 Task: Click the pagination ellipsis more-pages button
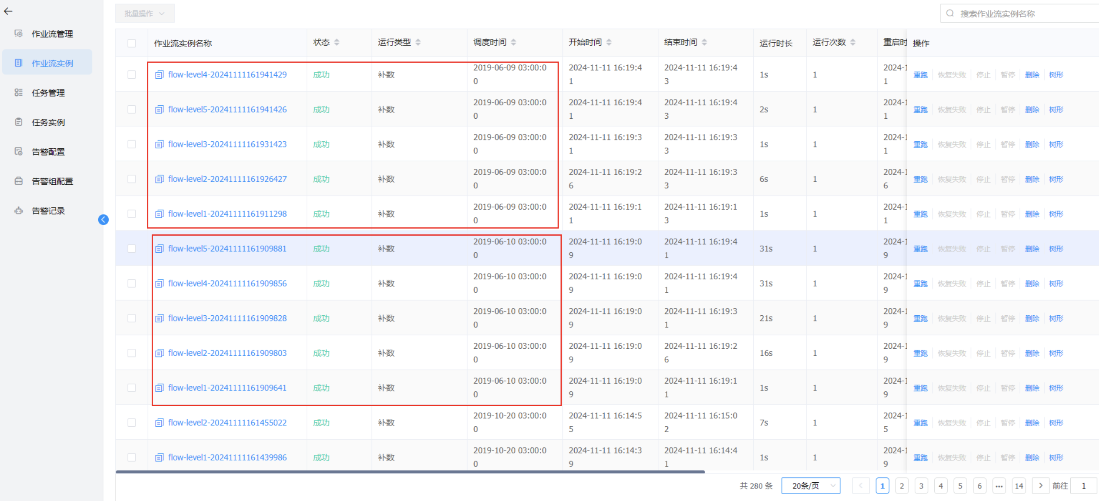(x=999, y=486)
